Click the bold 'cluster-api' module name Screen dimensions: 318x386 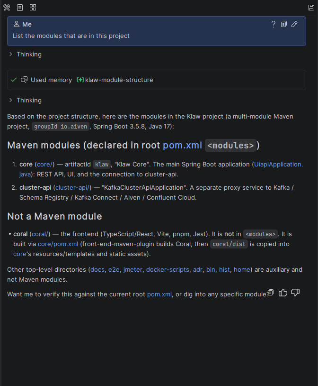35,188
